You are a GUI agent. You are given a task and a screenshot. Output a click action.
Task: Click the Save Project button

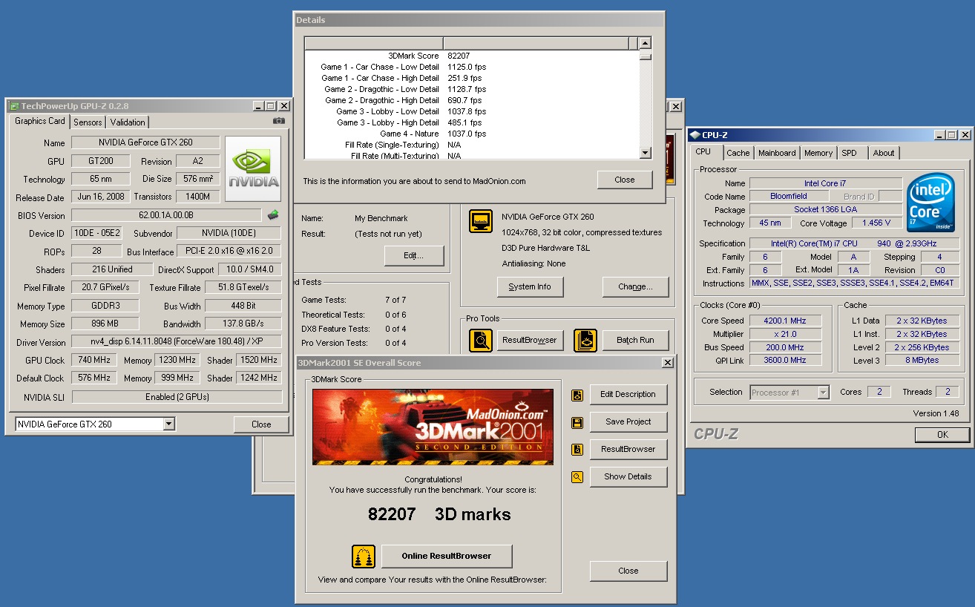pos(628,422)
